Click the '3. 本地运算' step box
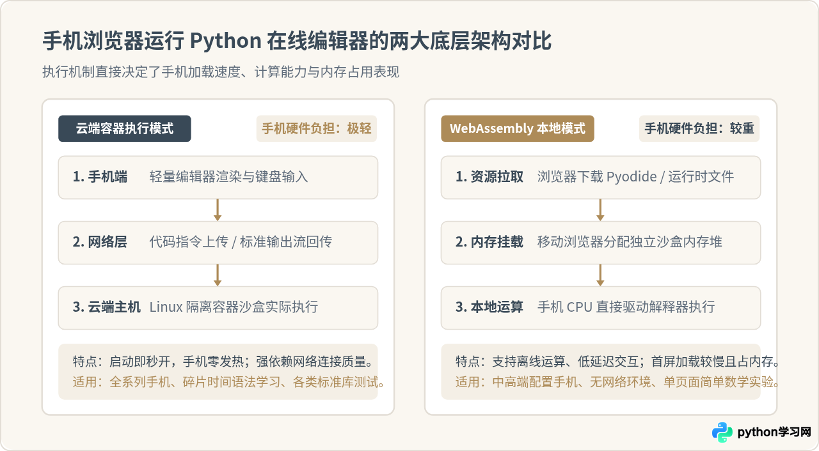The height and width of the screenshot is (451, 819). (x=601, y=308)
